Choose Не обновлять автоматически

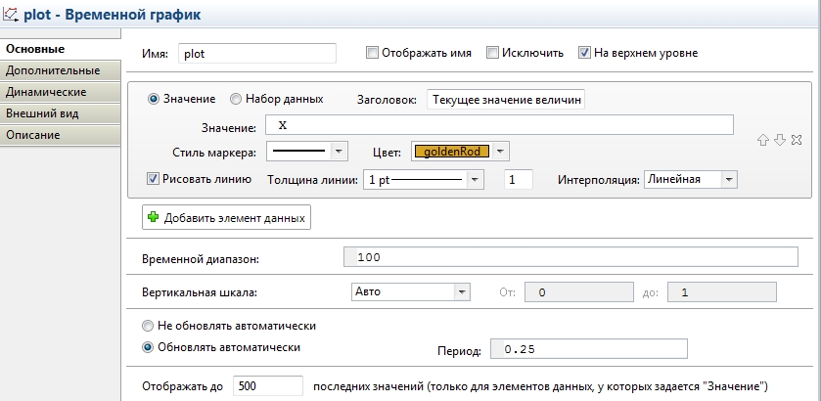click(x=148, y=326)
